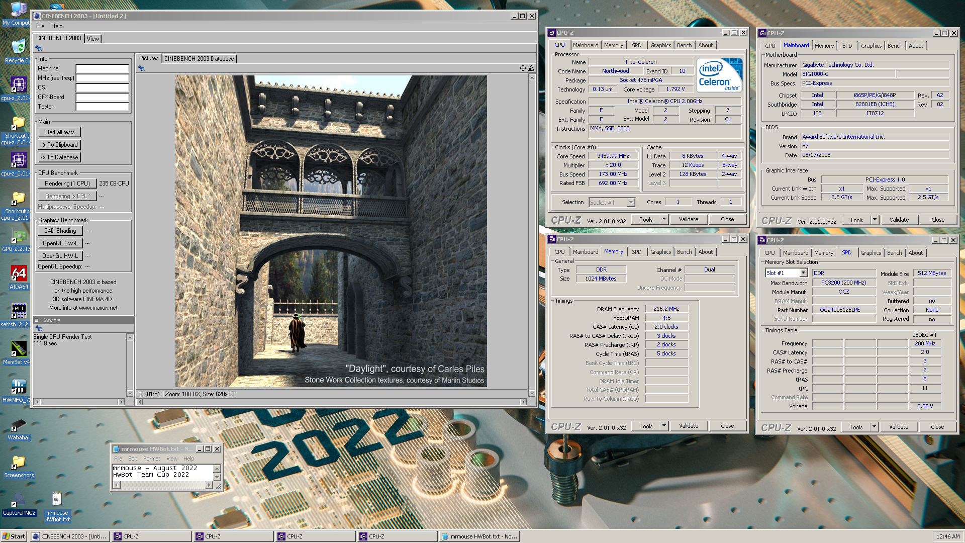
Task: Open My Computer desktop icon
Action: coord(18,14)
